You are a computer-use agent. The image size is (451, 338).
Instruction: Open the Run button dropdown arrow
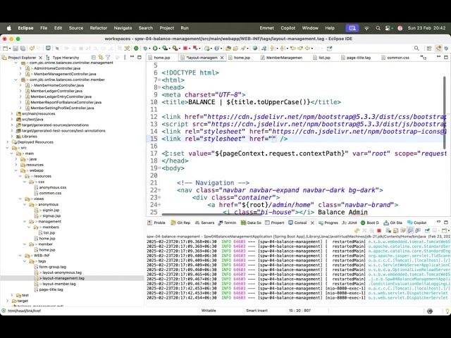[159, 49]
